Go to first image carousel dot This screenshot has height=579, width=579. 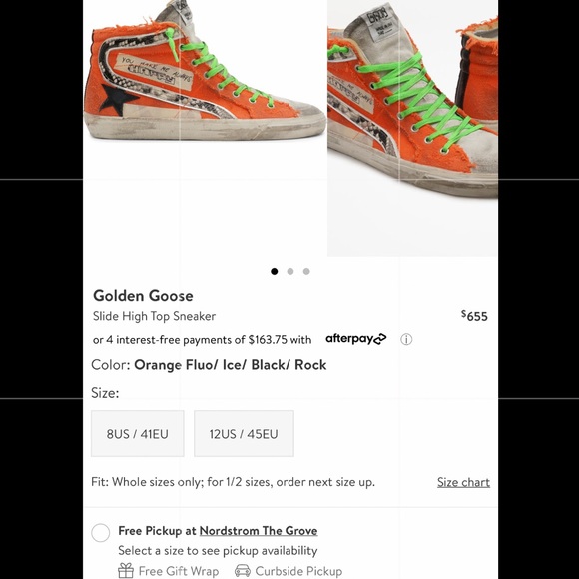pyautogui.click(x=274, y=272)
